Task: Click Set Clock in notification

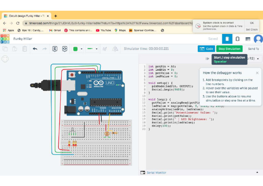Action: pyautogui.click(x=252, y=29)
